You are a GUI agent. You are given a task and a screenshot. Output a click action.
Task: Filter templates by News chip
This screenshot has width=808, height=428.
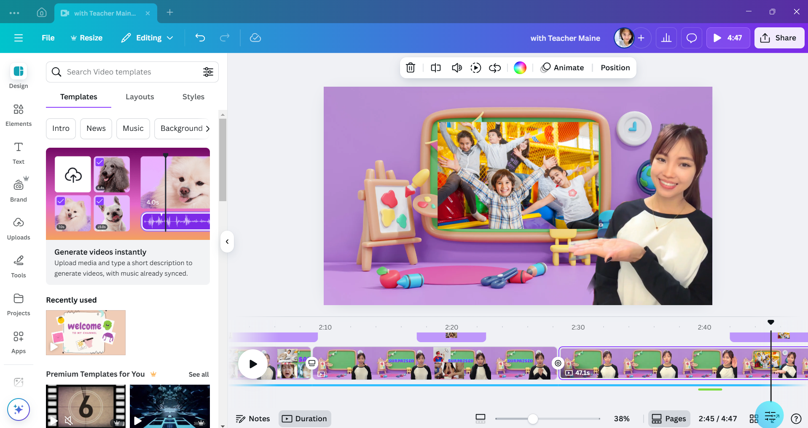96,128
